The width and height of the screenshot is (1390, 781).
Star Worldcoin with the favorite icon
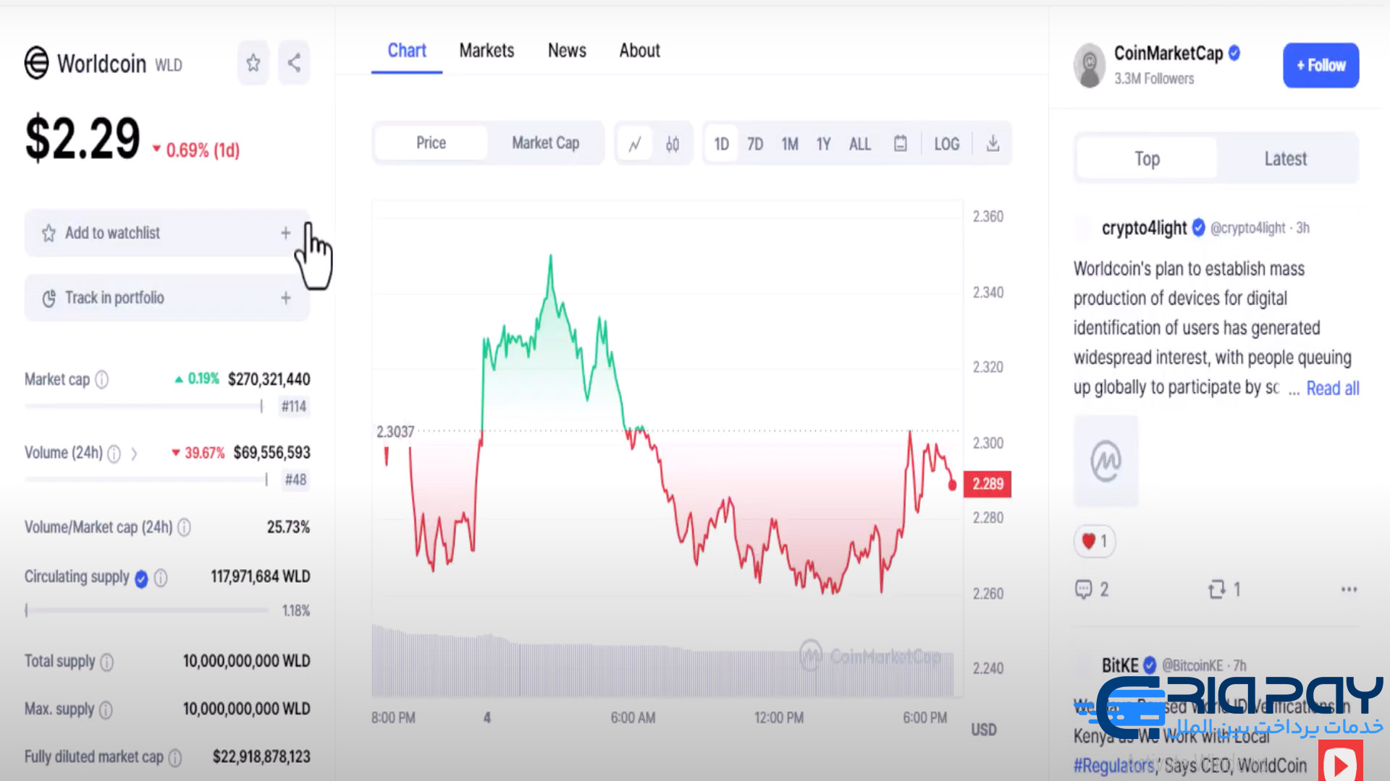pyautogui.click(x=253, y=63)
